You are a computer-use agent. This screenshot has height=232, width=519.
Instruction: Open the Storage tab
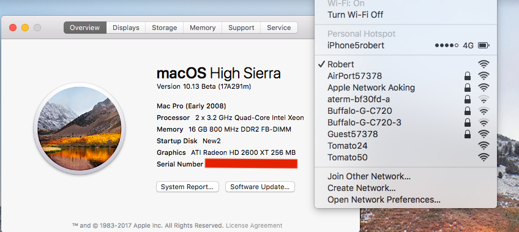[x=164, y=28]
